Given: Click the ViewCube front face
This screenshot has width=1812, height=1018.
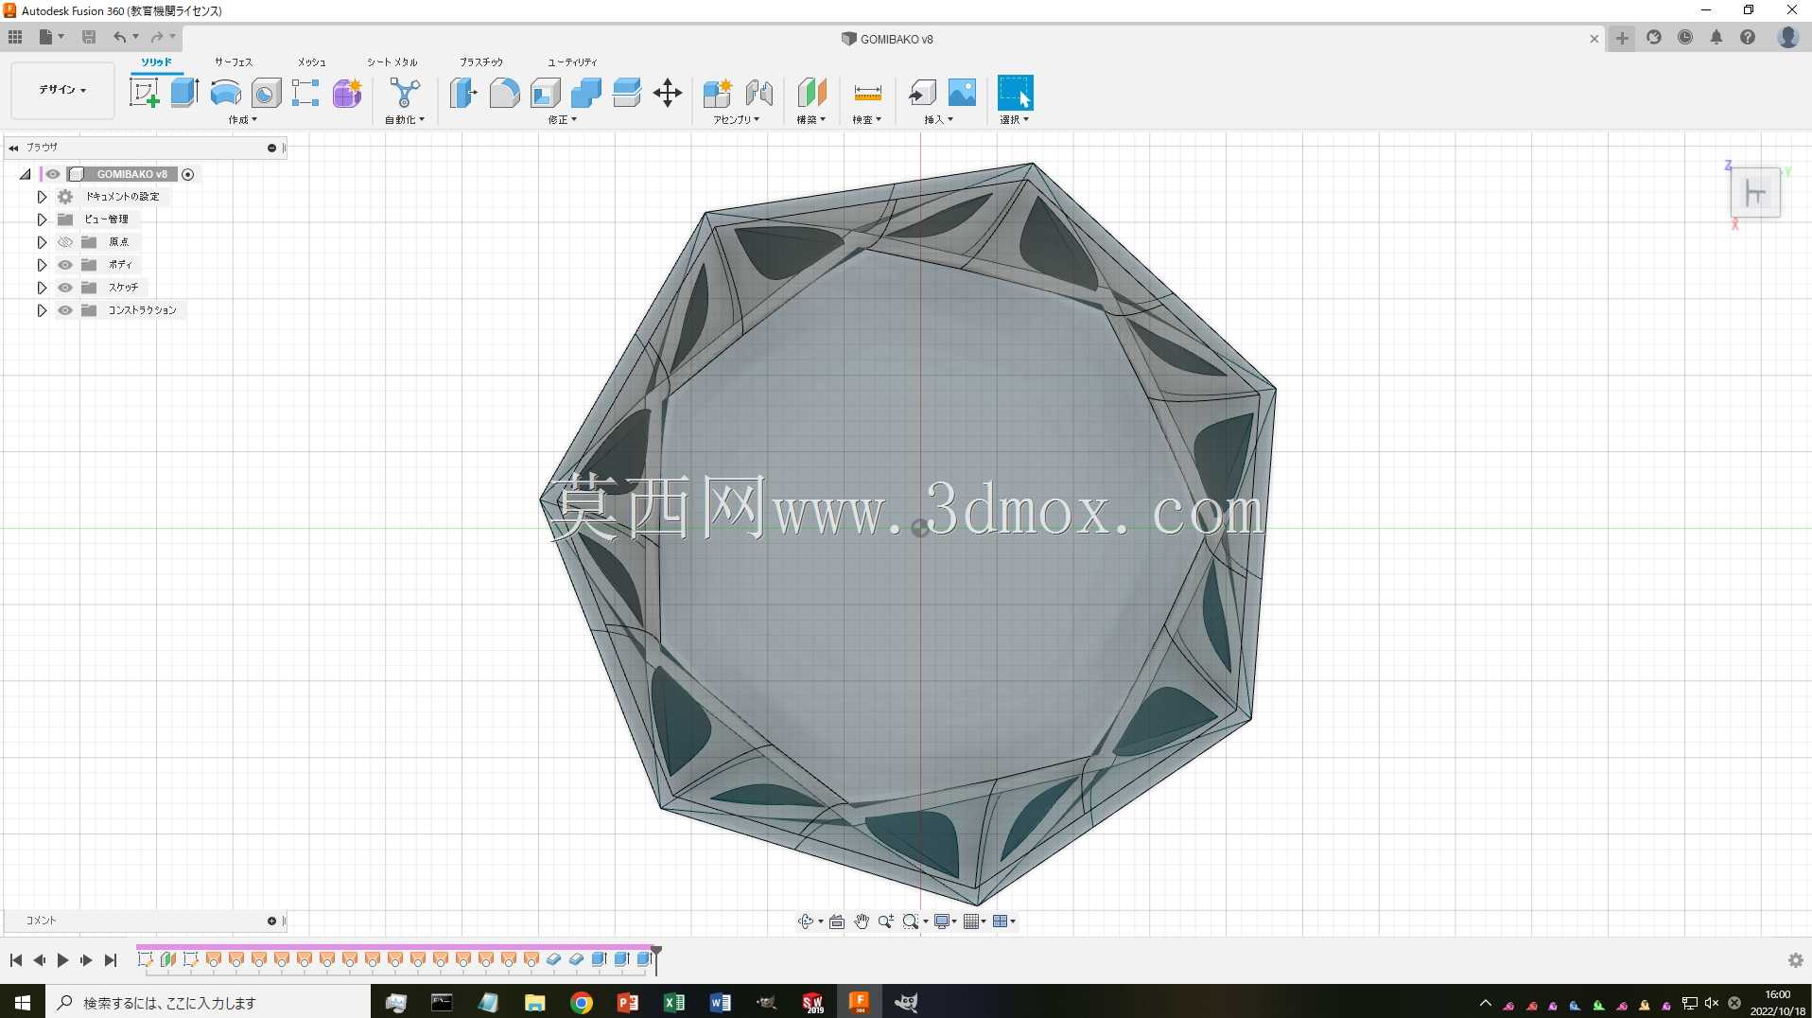Looking at the screenshot, I should point(1755,194).
